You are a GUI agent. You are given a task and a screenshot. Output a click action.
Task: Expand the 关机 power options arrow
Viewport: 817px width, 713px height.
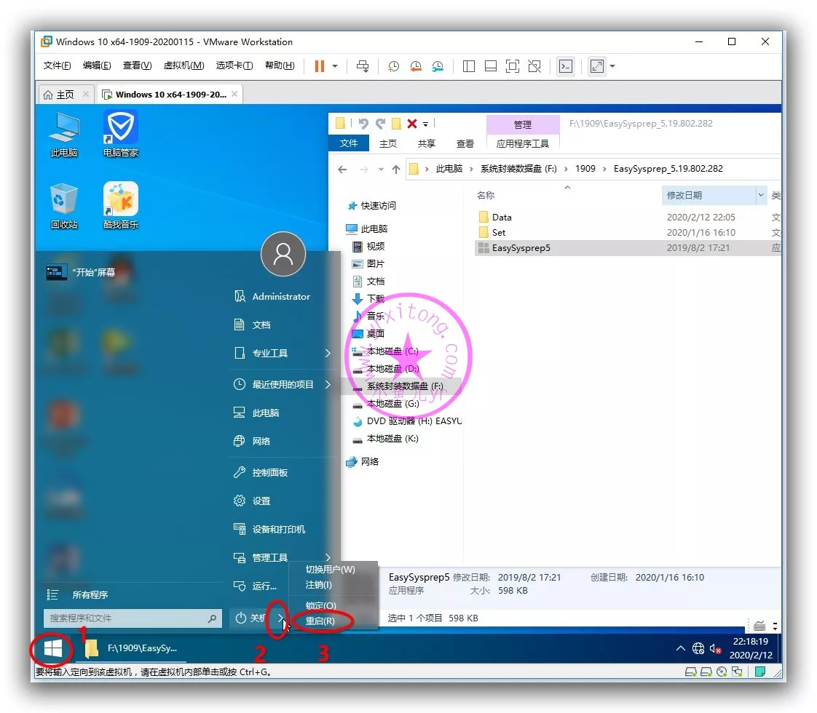280,618
